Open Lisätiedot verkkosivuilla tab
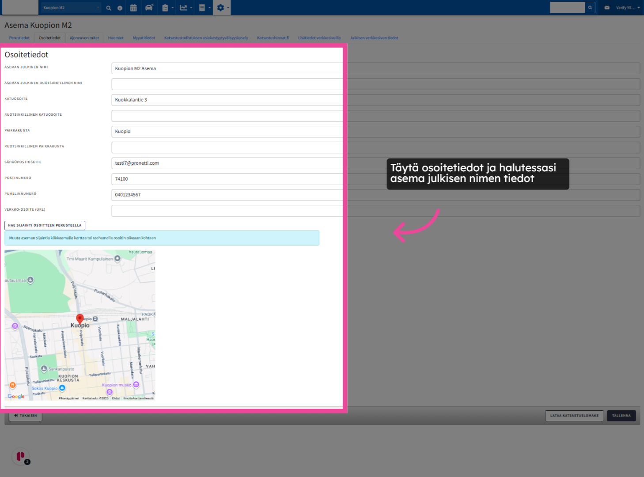 click(319, 38)
